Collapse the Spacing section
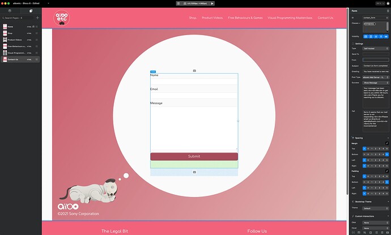 388,138
